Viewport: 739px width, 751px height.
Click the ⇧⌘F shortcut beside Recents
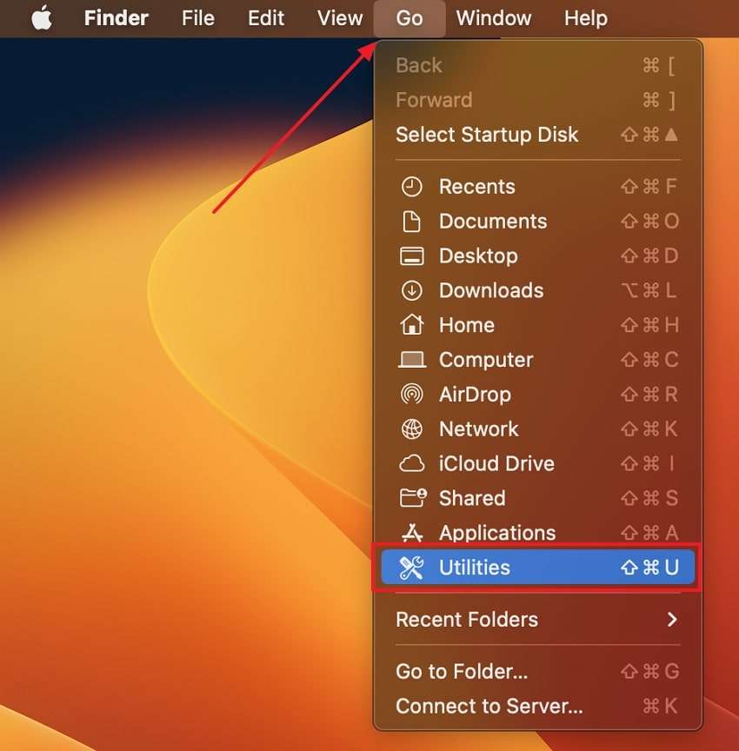click(649, 187)
